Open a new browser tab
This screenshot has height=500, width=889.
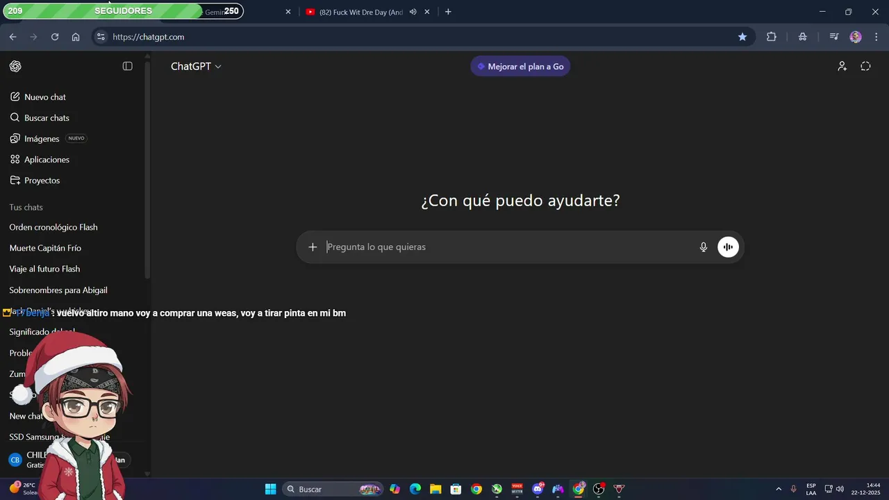(448, 12)
